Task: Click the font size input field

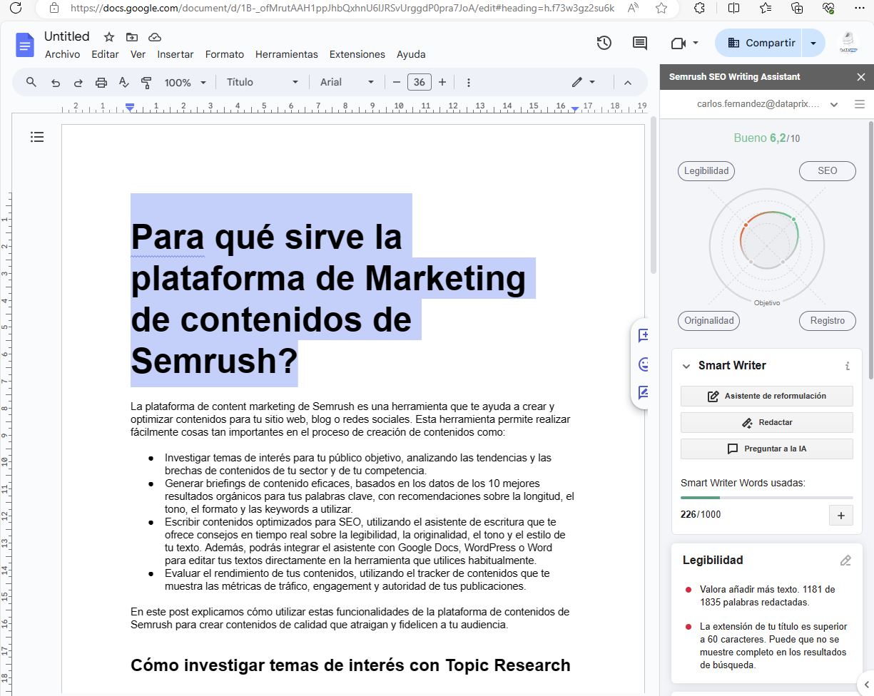Action: point(419,83)
